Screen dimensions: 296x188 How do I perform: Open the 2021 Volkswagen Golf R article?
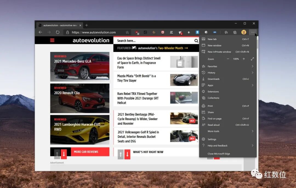138,137
